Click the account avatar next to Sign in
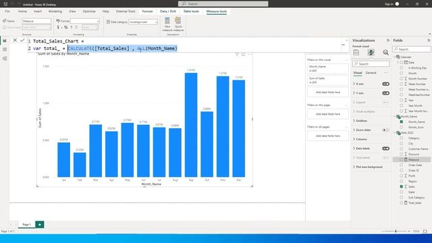 [x=397, y=4]
